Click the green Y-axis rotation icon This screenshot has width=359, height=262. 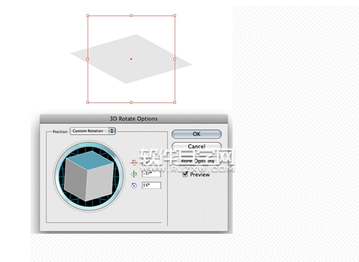134,174
